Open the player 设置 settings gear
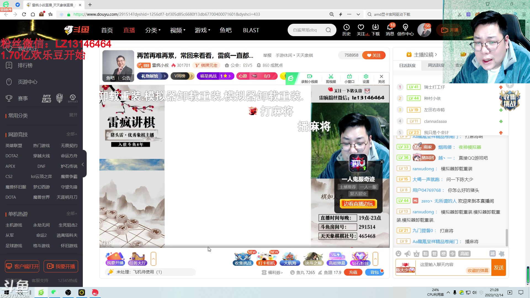The width and height of the screenshot is (530, 298). 366,78
